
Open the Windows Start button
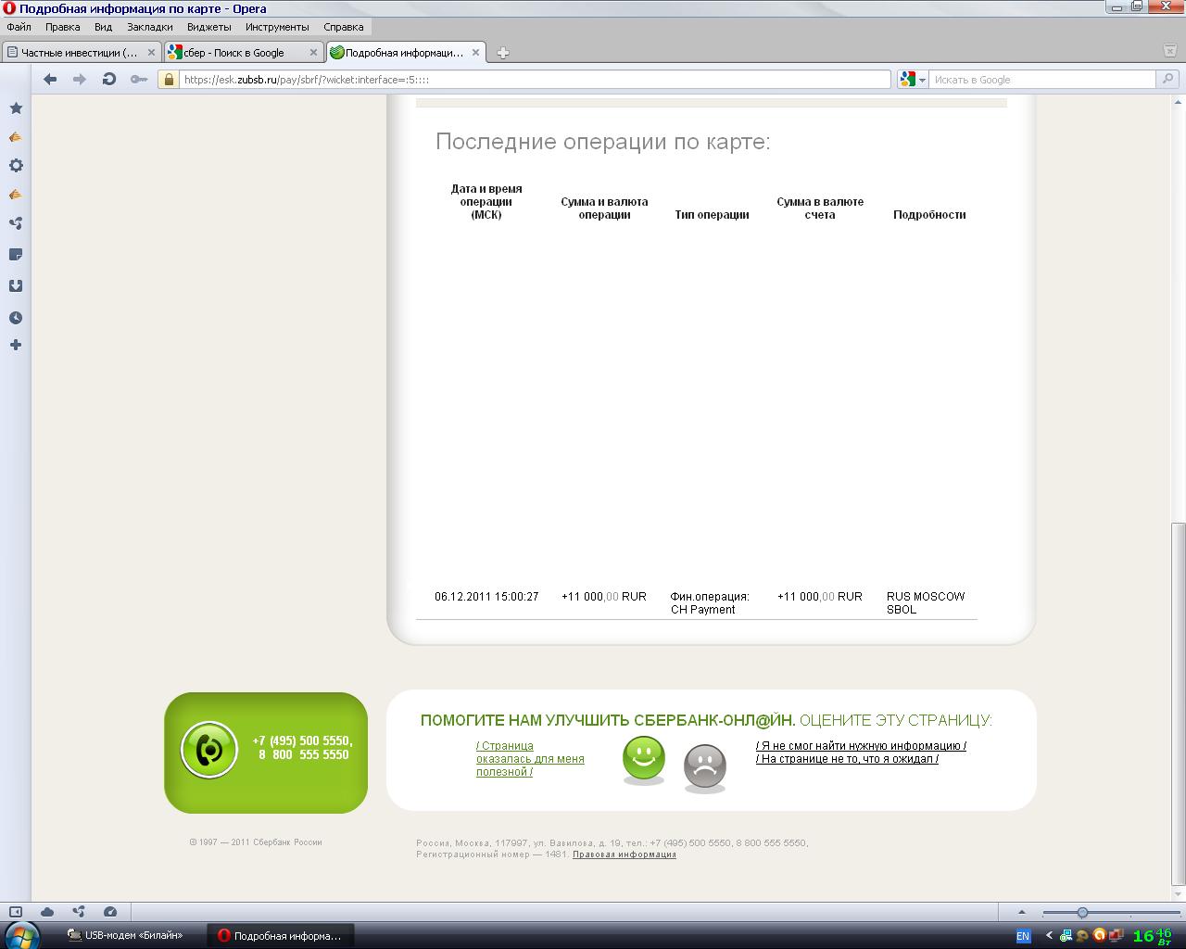[22, 935]
